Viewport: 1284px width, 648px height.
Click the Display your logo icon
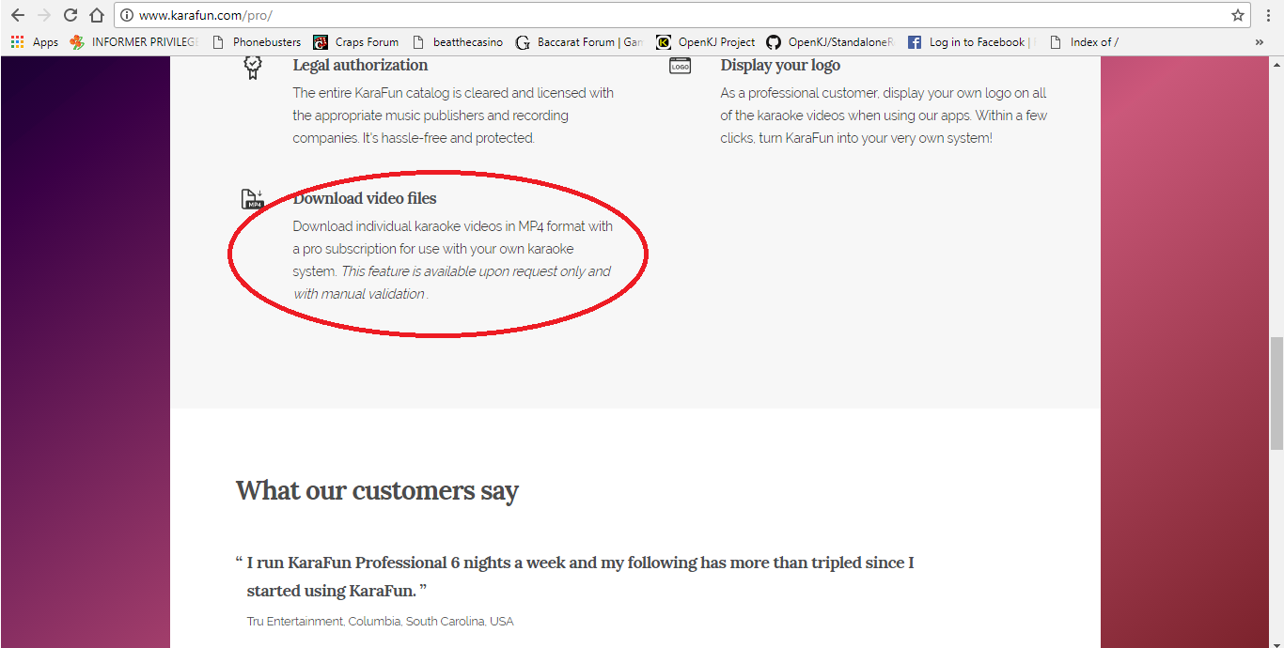680,66
